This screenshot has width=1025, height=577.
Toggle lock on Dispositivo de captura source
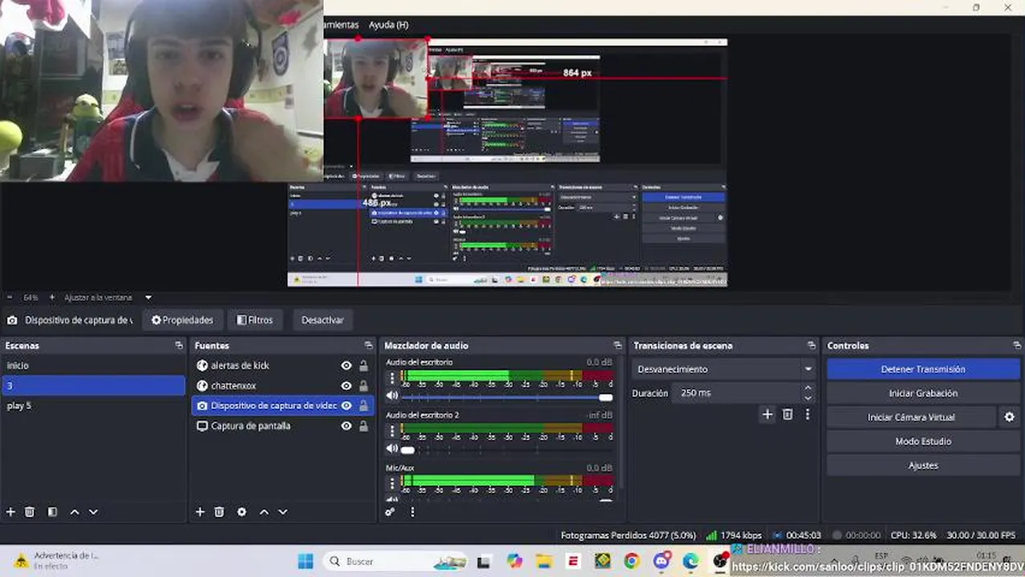pyautogui.click(x=363, y=406)
